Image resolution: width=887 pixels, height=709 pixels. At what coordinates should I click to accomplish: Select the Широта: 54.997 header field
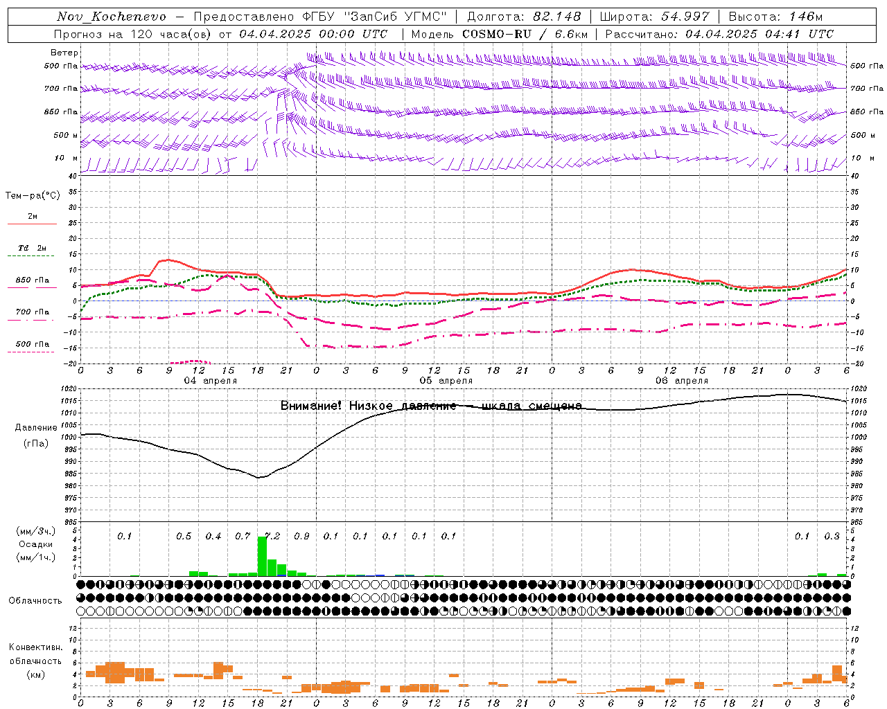pyautogui.click(x=655, y=17)
